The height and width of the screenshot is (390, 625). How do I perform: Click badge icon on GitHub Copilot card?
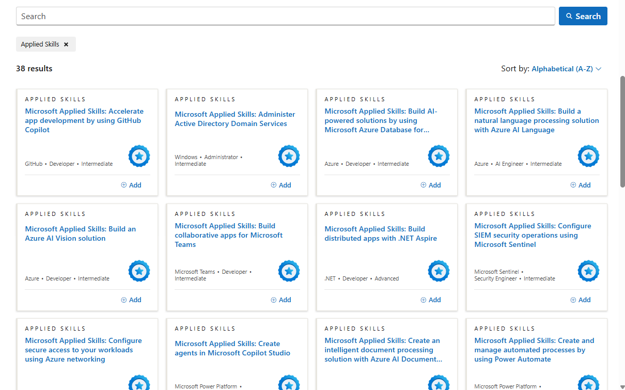[x=139, y=156]
